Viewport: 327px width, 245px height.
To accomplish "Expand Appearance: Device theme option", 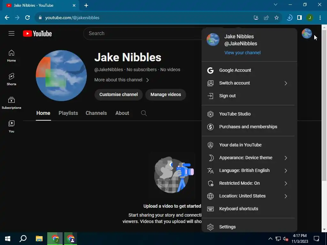I will point(249,158).
